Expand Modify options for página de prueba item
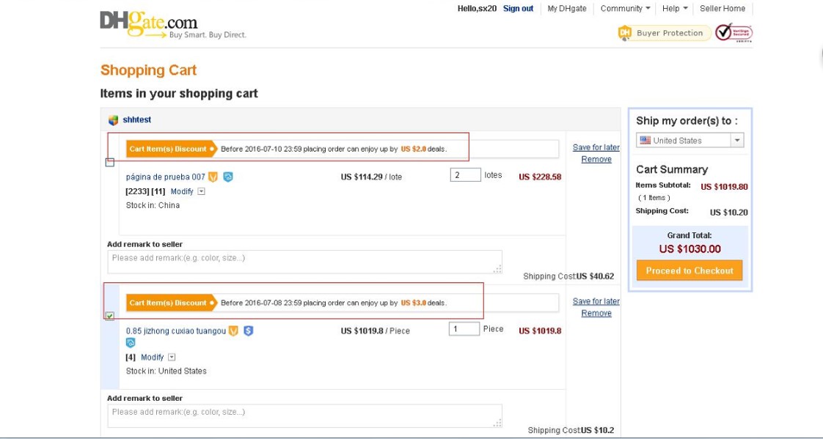The width and height of the screenshot is (823, 439). click(x=202, y=191)
